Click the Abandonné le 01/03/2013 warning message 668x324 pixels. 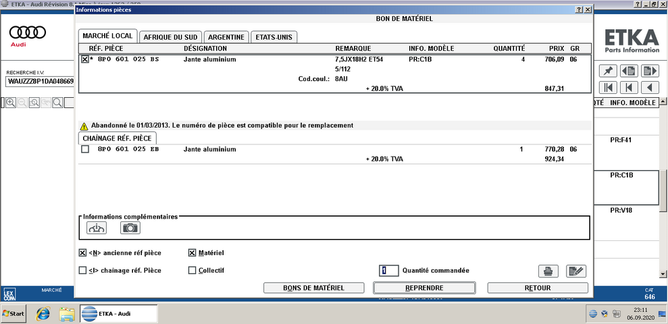pyautogui.click(x=222, y=126)
